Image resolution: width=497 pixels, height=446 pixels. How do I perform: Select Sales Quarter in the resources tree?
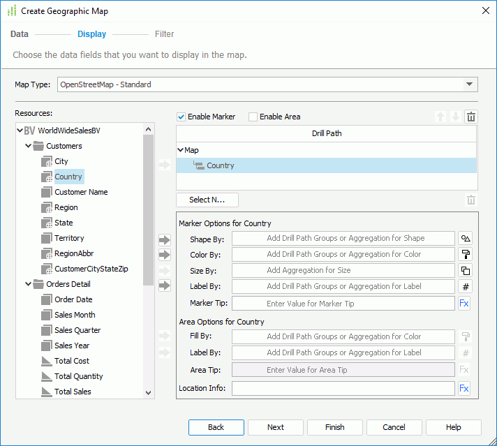pos(77,330)
